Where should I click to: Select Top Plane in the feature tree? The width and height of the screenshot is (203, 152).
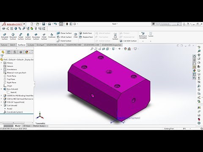[9, 79]
